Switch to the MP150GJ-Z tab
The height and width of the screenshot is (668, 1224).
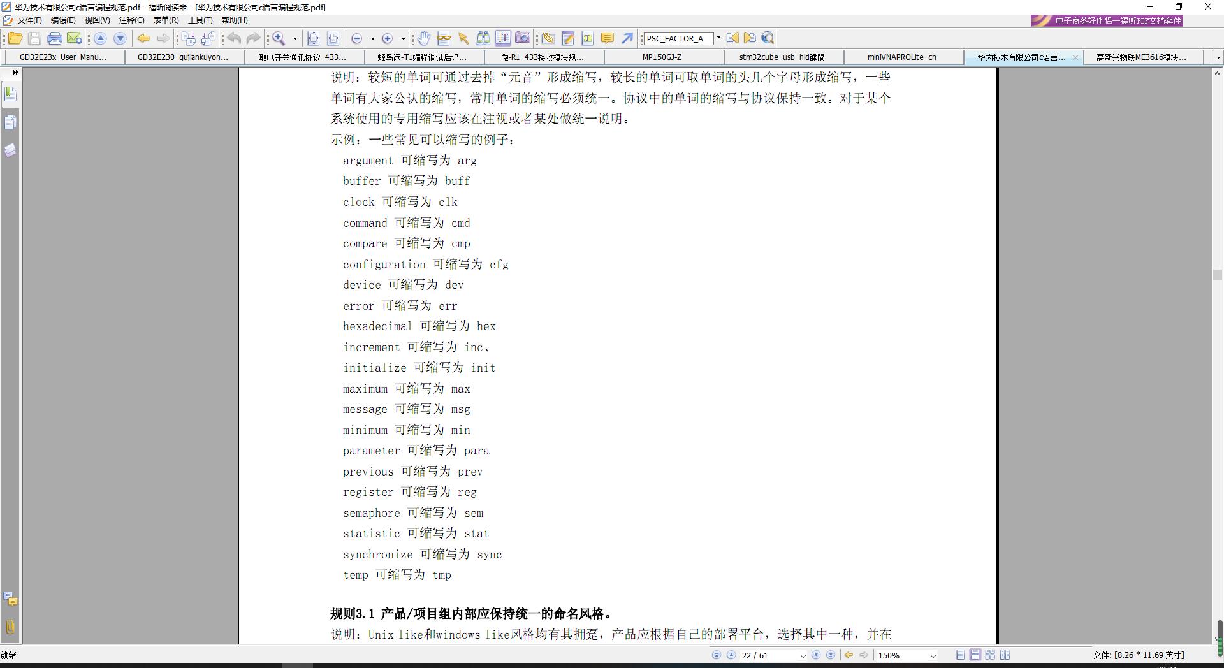point(662,57)
